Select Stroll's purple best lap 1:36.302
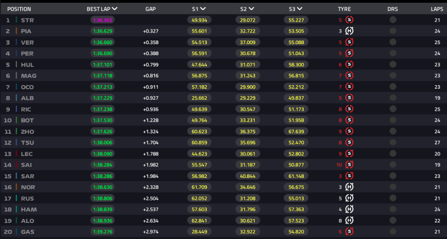This screenshot has width=447, height=239. tap(102, 20)
